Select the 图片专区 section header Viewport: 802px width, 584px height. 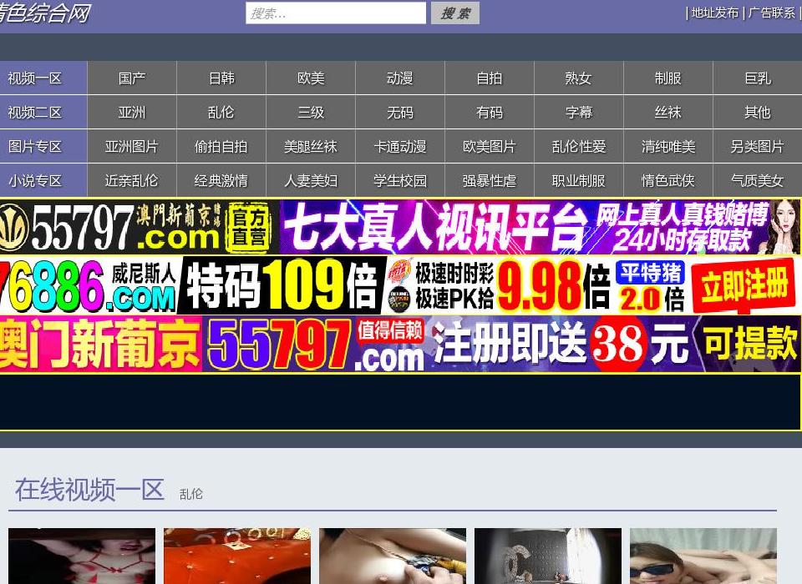43,146
